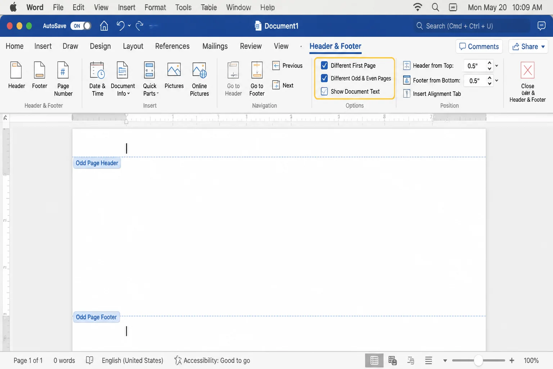Insert Pictures from file
This screenshot has width=553, height=369.
[174, 75]
